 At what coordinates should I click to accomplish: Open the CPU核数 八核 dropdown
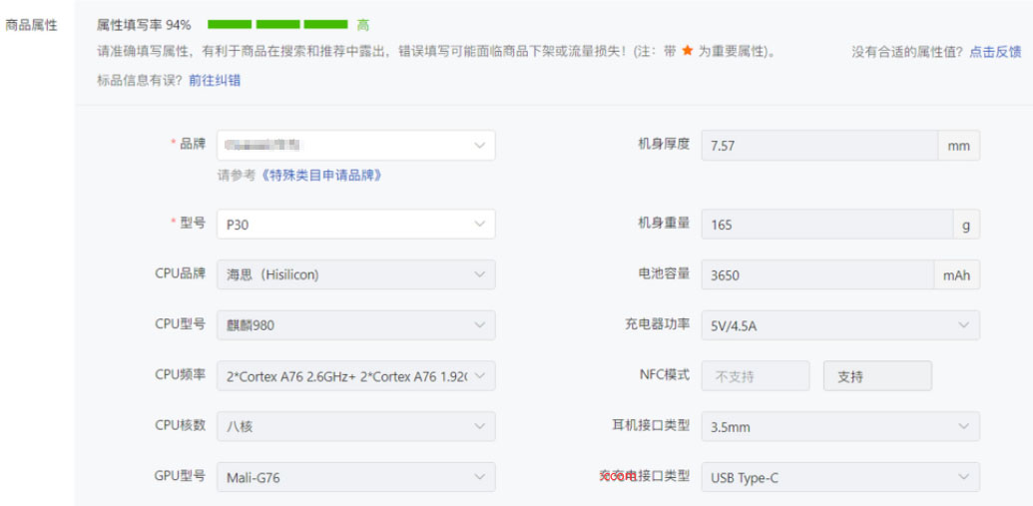[355, 427]
